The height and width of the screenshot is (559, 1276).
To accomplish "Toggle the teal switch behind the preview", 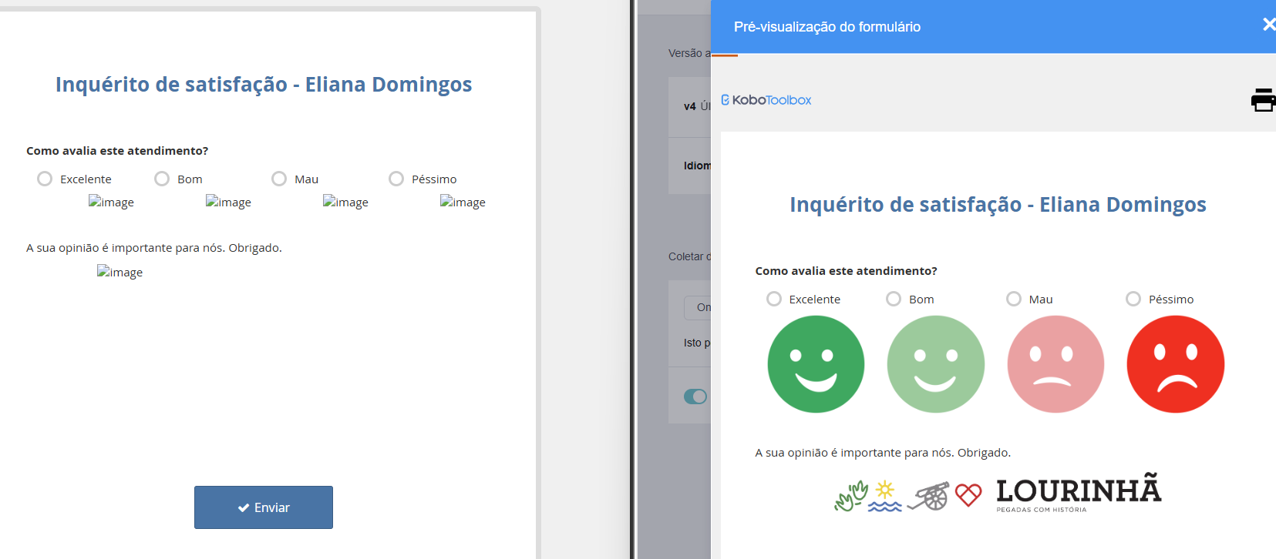I will (695, 397).
